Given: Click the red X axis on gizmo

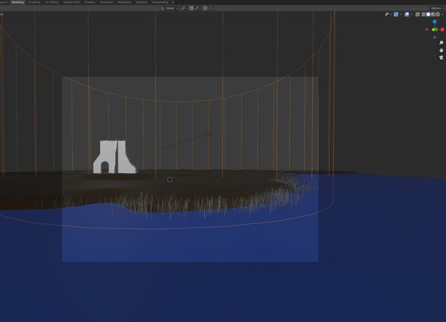Looking at the screenshot, I should 442,29.
